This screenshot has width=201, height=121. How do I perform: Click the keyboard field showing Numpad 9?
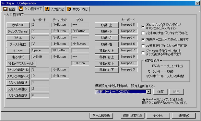tap(129, 57)
